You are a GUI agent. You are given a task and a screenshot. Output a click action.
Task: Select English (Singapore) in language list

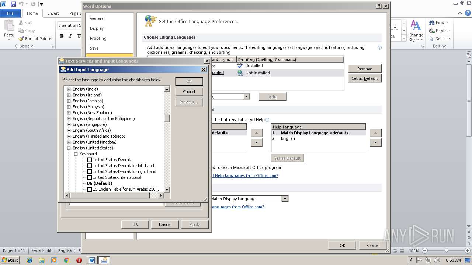coord(90,124)
